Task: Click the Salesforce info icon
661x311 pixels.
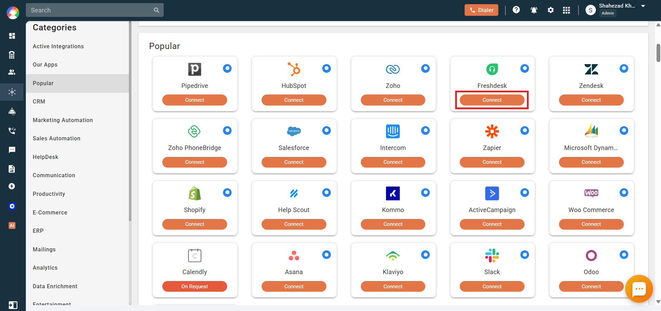Action: click(x=327, y=130)
